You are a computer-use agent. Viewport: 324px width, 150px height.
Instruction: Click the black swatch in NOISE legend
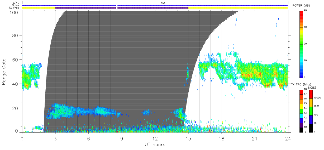point(311,128)
